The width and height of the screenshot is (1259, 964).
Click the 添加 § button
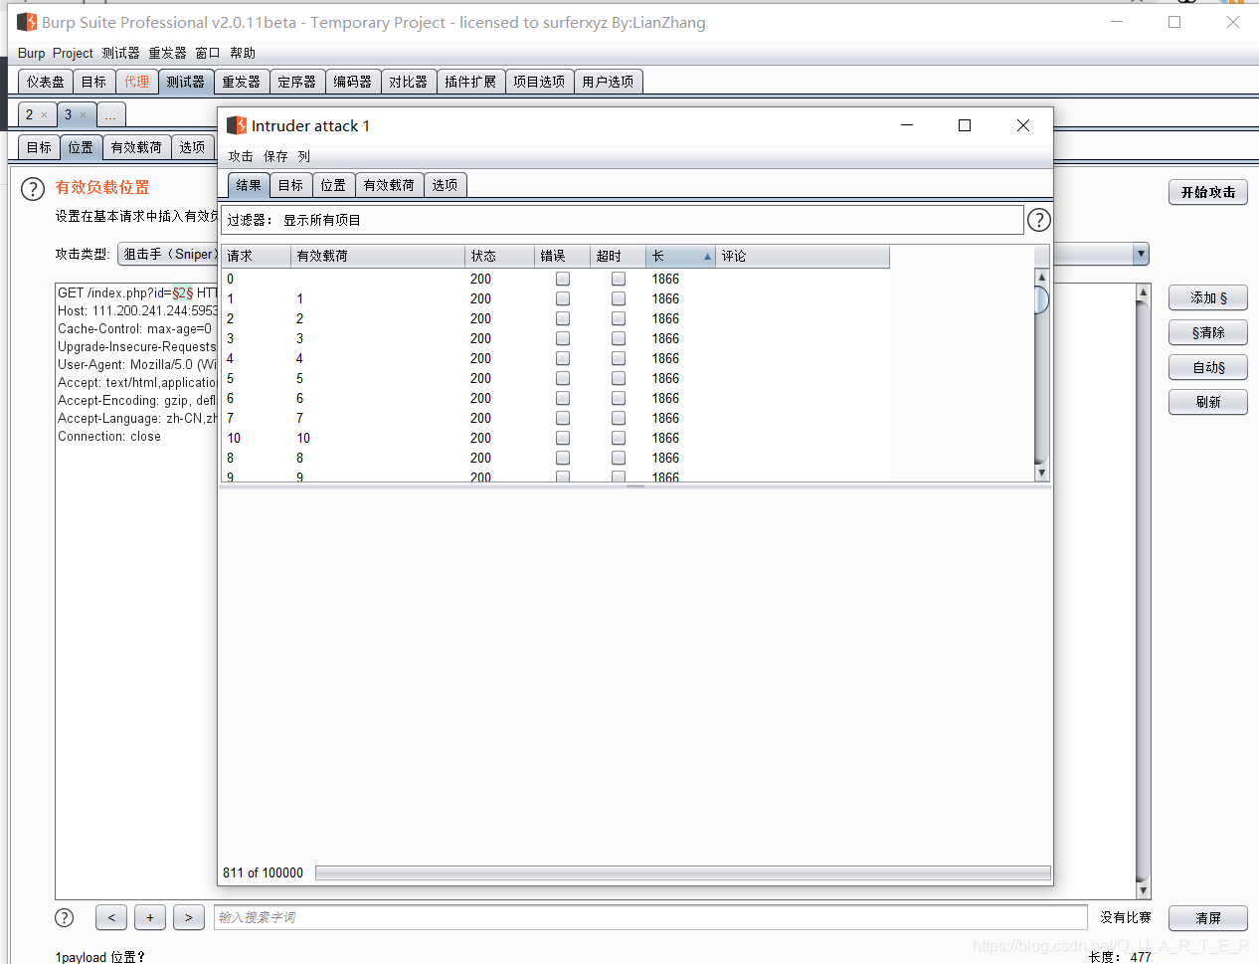(x=1207, y=297)
